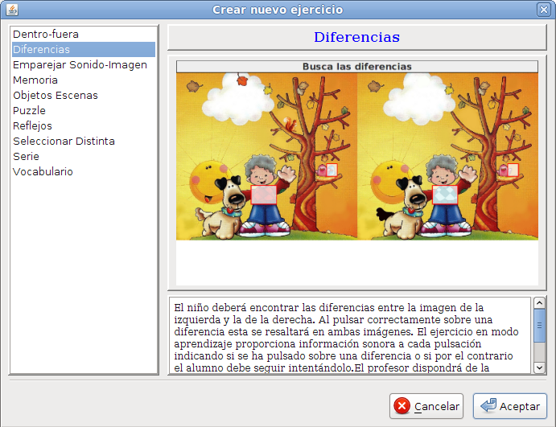Click inside the exercise description text area
The height and width of the screenshot is (427, 556).
coord(350,335)
